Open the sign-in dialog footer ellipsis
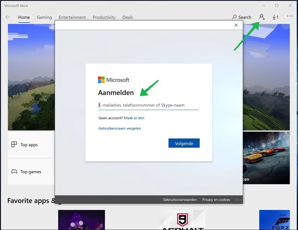The width and height of the screenshot is (298, 230). (x=238, y=200)
